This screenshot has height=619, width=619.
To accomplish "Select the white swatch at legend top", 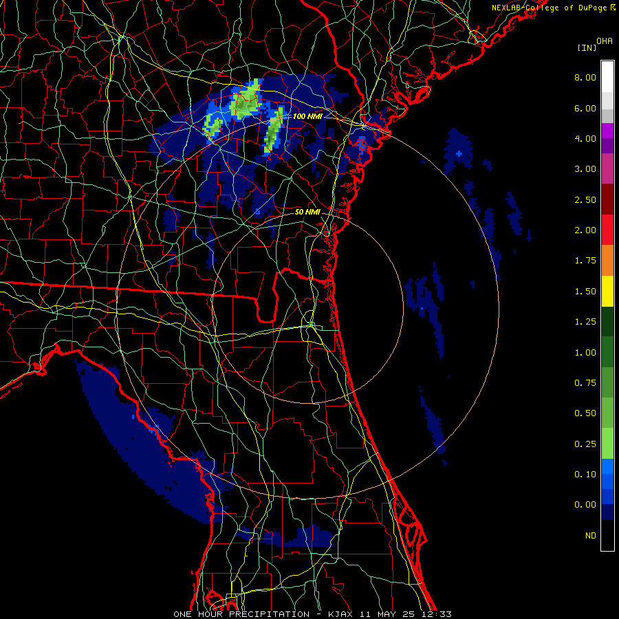I will [607, 77].
